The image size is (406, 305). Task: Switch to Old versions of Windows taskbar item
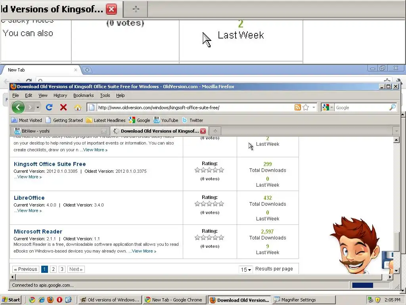click(x=110, y=300)
